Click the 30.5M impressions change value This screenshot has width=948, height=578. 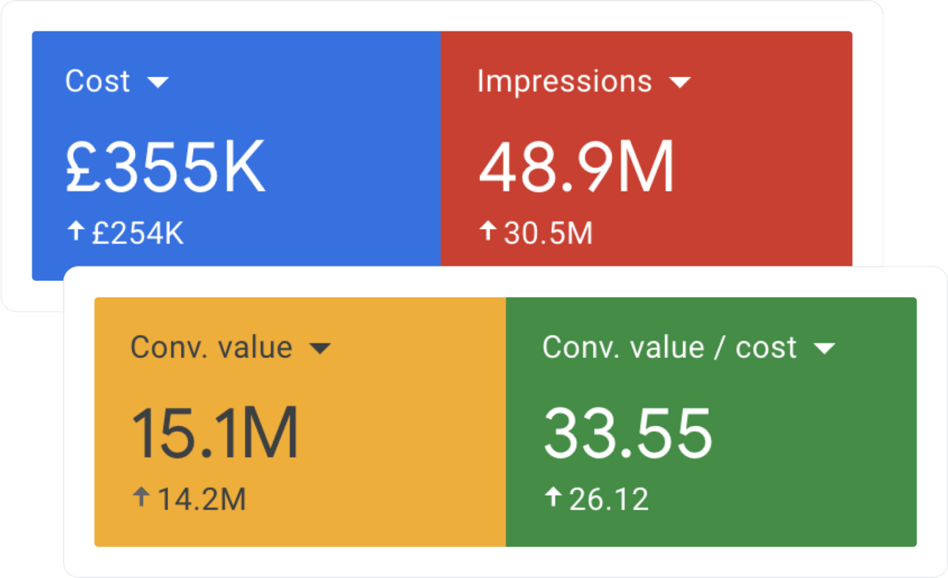[548, 234]
